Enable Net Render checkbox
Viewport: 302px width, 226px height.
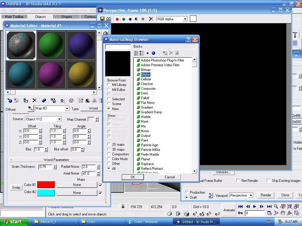coord(238,180)
